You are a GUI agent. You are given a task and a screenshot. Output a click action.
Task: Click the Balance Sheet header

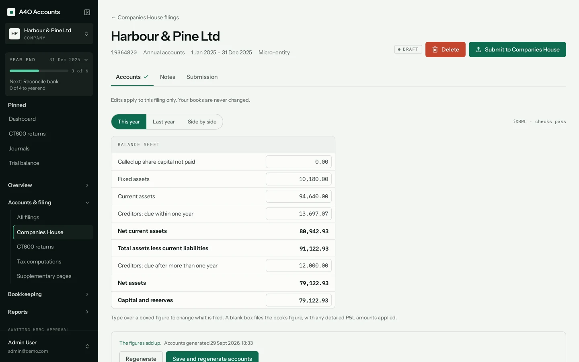point(223,145)
